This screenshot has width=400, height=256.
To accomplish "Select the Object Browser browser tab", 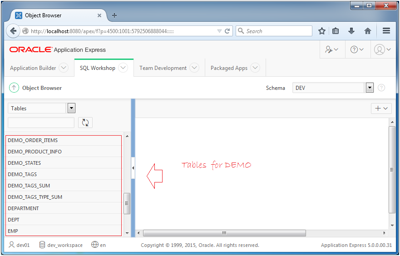I will tap(57, 15).
